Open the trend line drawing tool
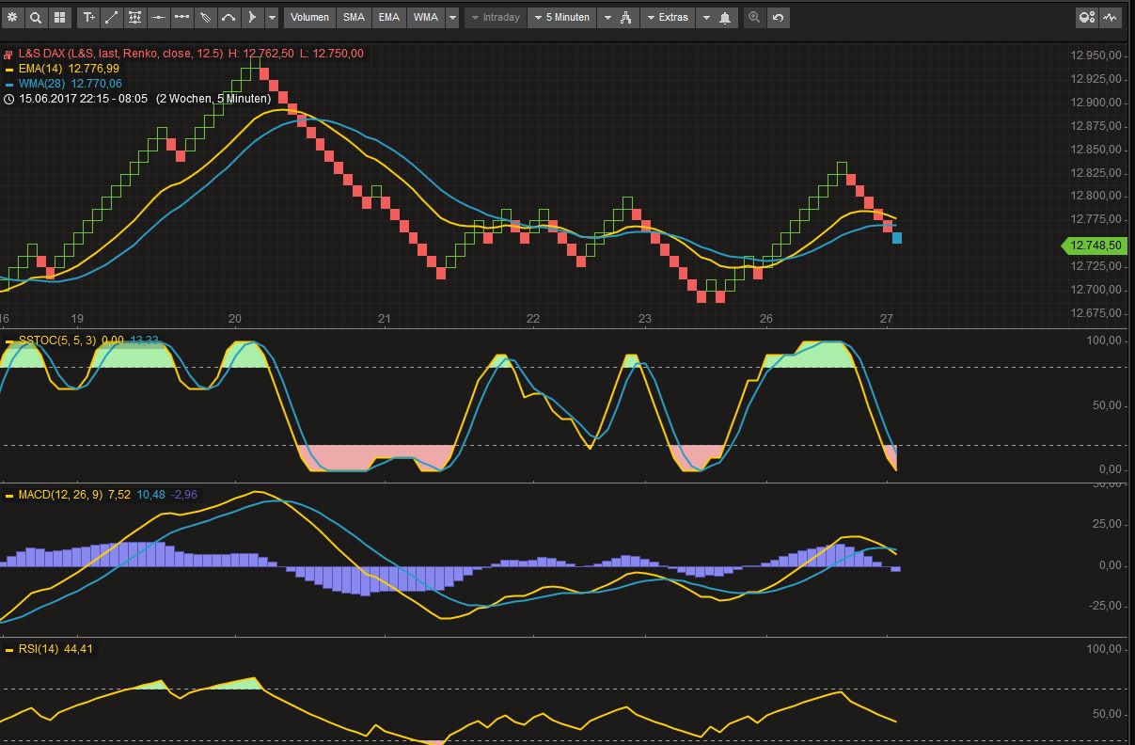 (111, 17)
